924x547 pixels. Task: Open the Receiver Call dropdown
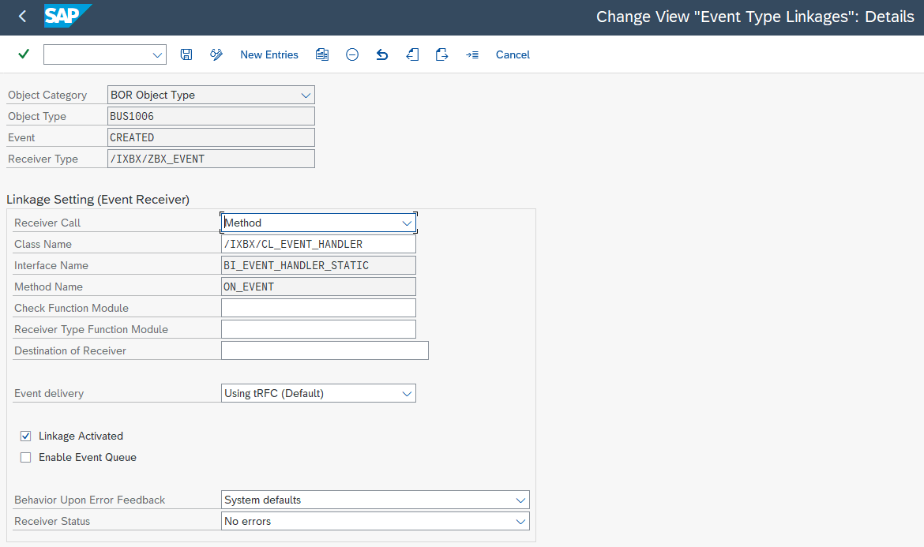click(x=407, y=223)
